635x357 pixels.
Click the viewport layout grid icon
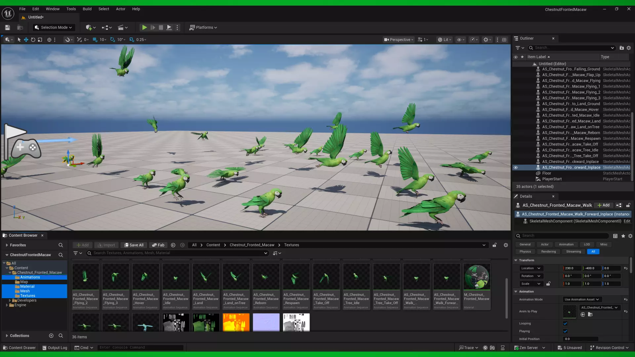coord(504,40)
